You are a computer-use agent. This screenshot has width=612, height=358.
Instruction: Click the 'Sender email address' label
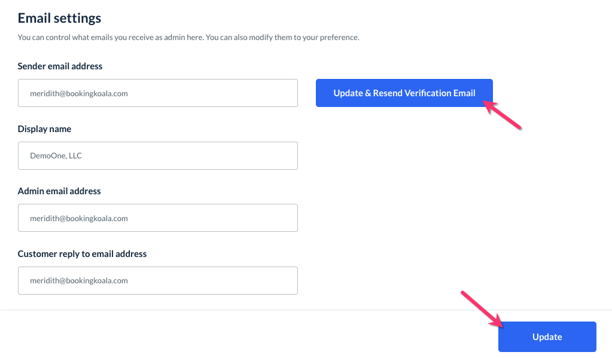pyautogui.click(x=60, y=66)
